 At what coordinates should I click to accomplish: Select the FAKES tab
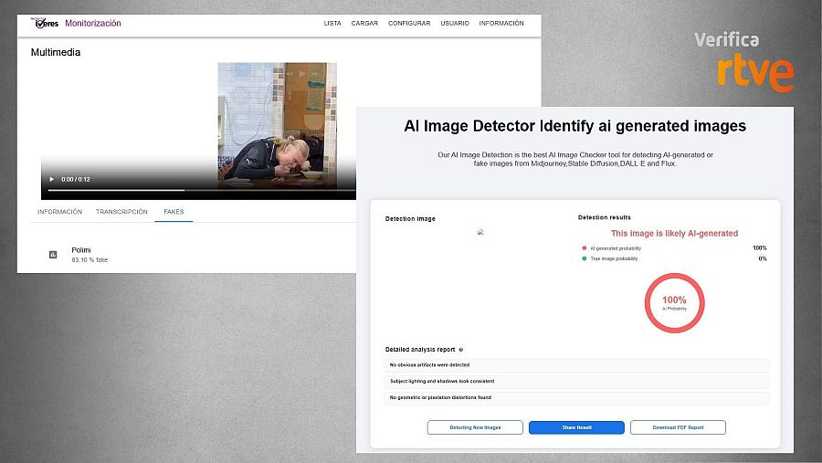(174, 212)
